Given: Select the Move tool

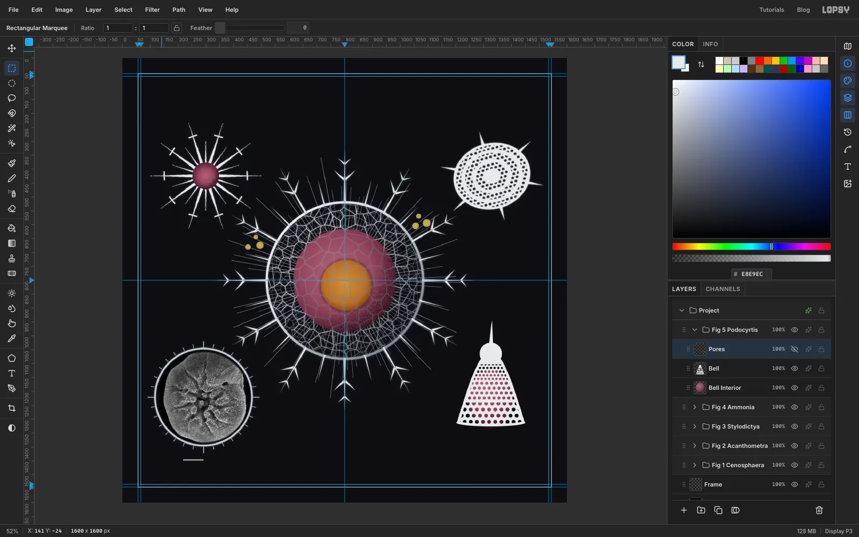Looking at the screenshot, I should 12,48.
